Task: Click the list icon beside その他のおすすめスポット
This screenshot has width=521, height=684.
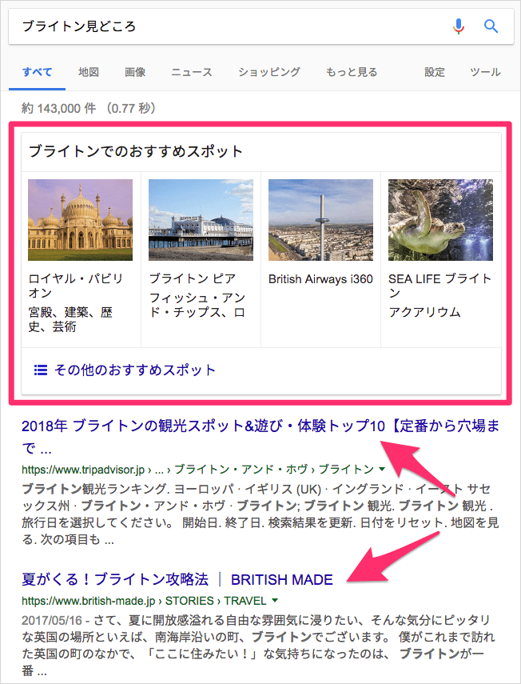Action: click(x=41, y=370)
